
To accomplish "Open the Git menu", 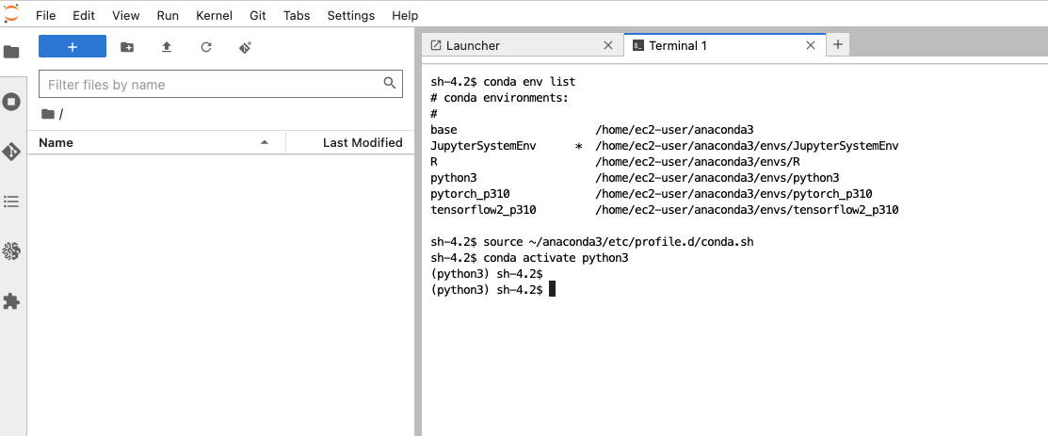I will point(258,15).
